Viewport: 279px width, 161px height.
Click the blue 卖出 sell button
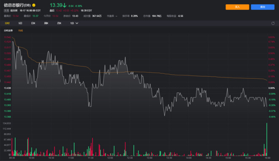pyautogui.click(x=263, y=7)
